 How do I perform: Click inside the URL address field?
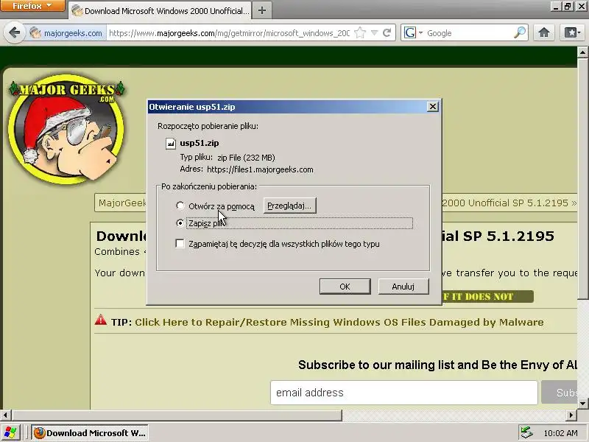click(229, 33)
